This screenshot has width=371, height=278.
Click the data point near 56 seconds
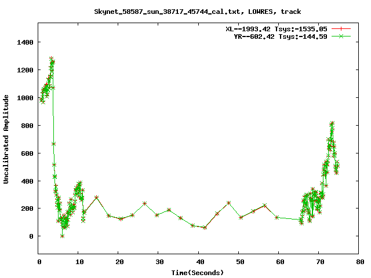click(x=265, y=206)
